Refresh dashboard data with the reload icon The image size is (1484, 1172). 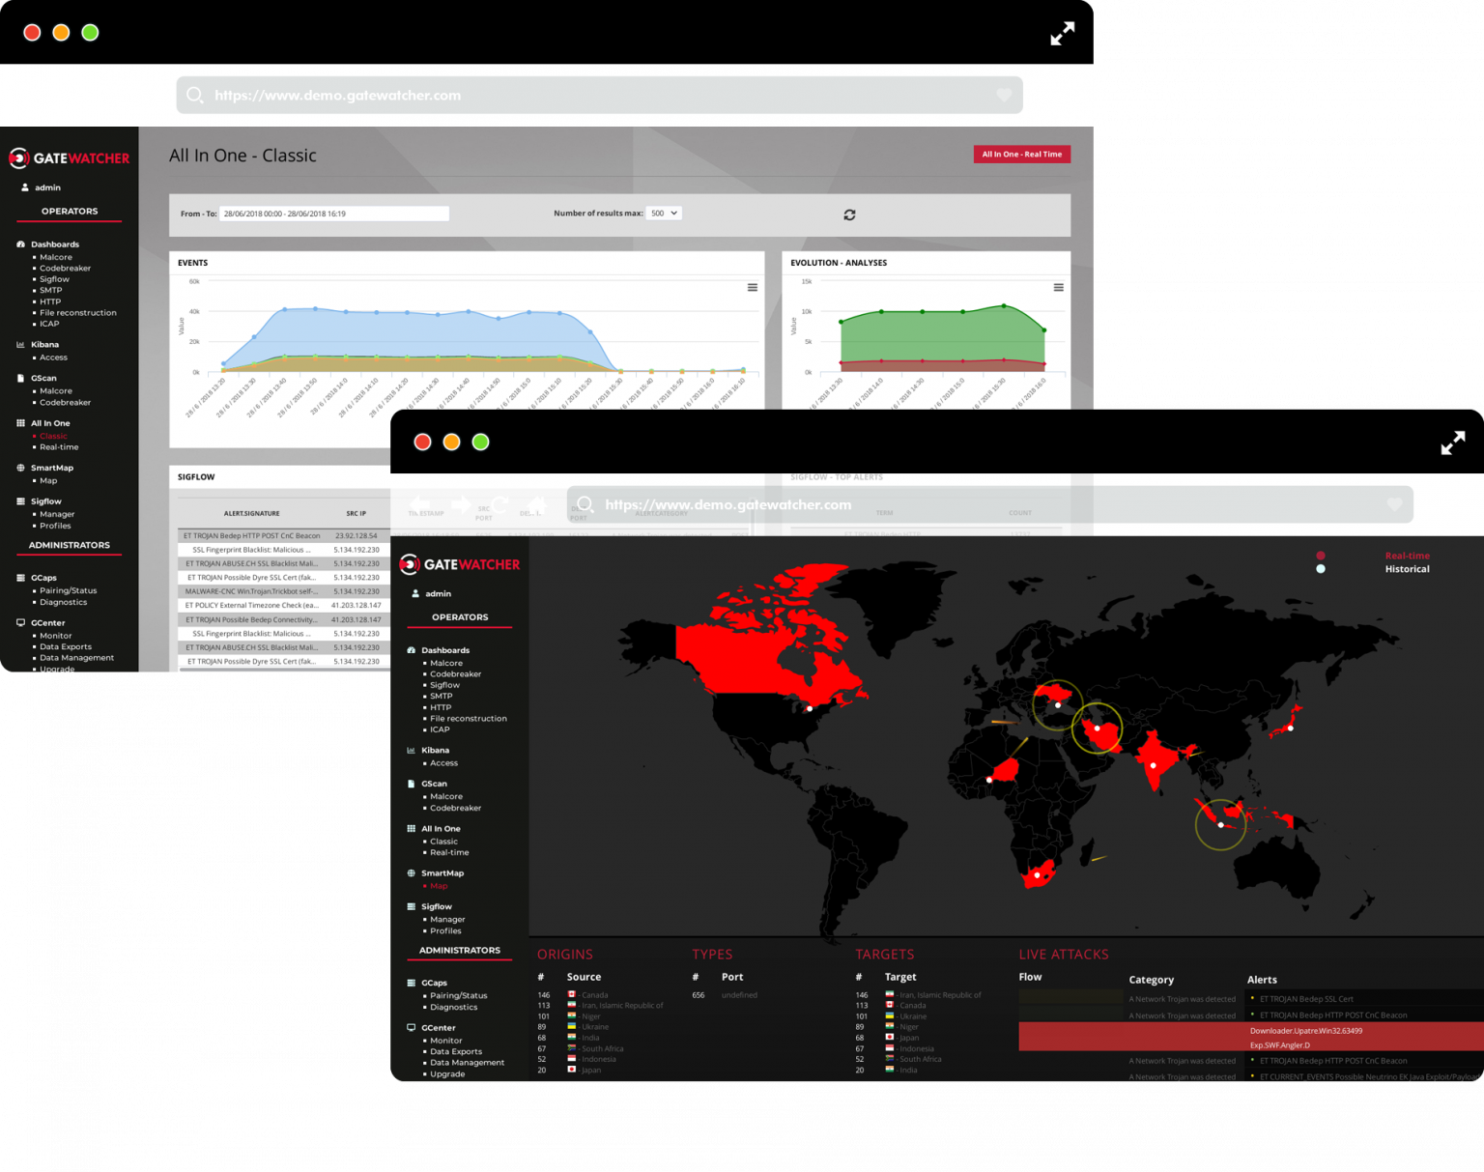(849, 214)
